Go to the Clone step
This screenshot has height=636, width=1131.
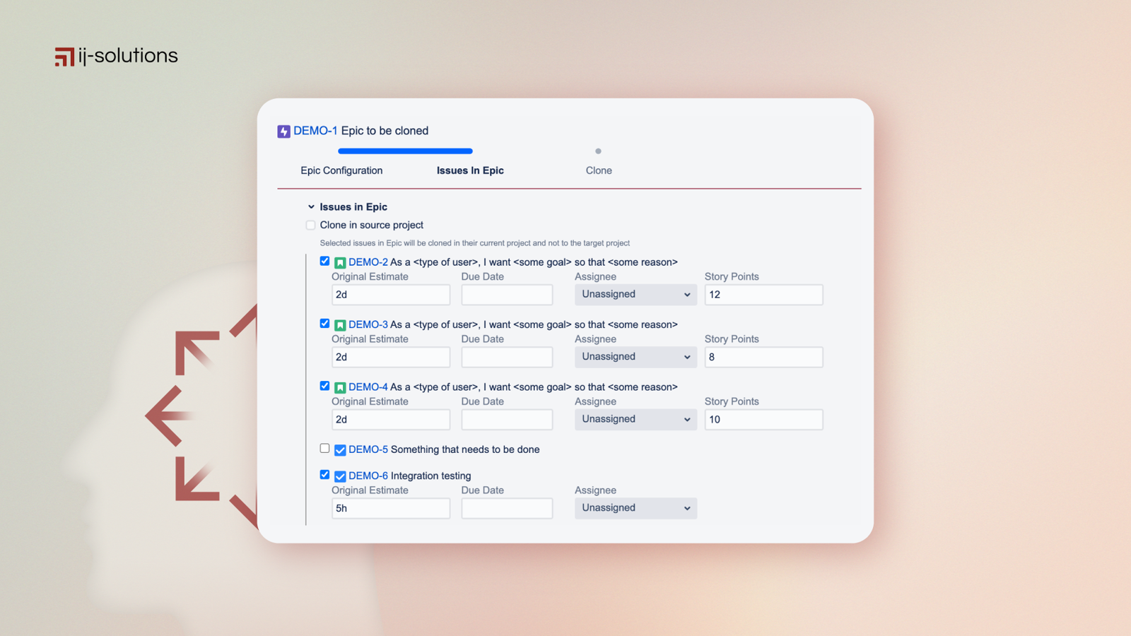click(x=598, y=170)
